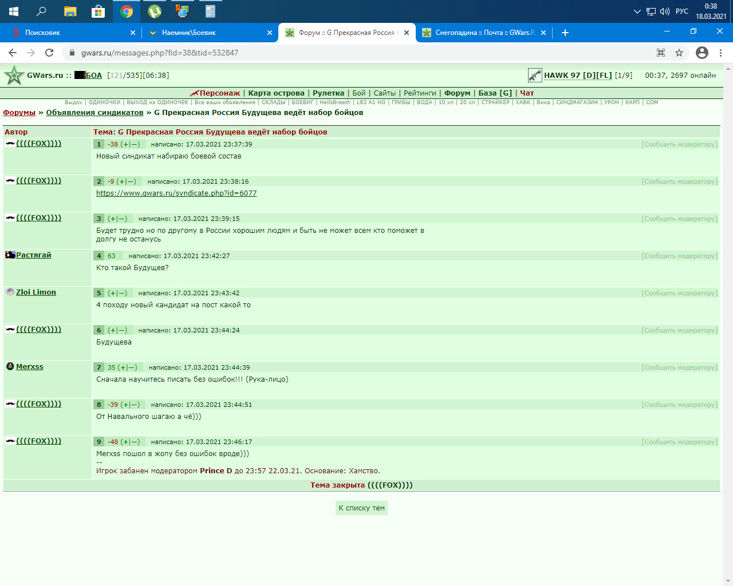The width and height of the screenshot is (733, 586).
Task: Click the QR code icon in address bar
Action: pyautogui.click(x=661, y=53)
